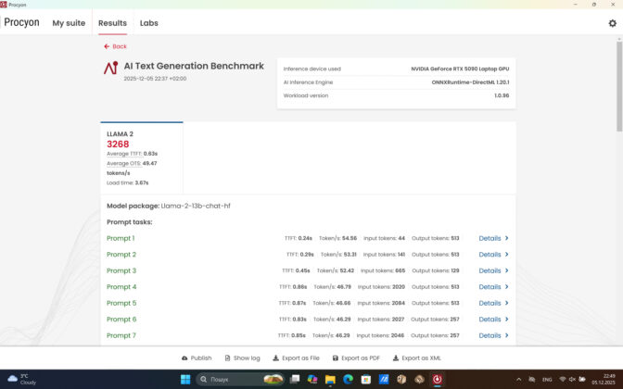Click the battery tray icon

point(582,380)
